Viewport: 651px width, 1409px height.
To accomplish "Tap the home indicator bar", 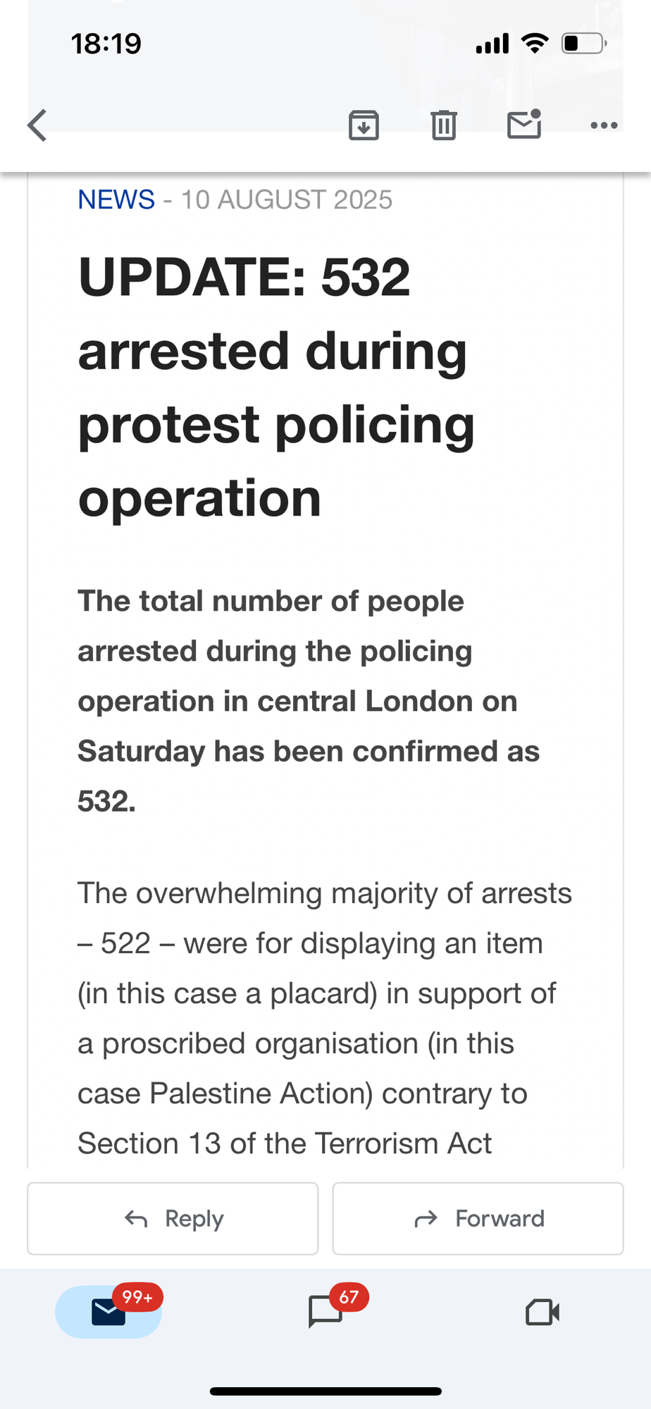I will (325, 1391).
